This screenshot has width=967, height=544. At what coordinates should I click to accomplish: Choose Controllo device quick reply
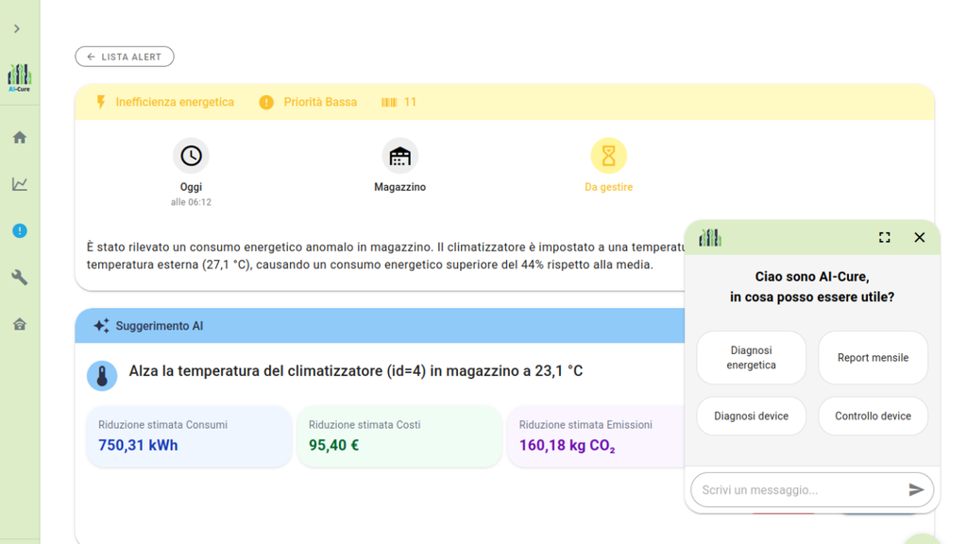point(873,416)
